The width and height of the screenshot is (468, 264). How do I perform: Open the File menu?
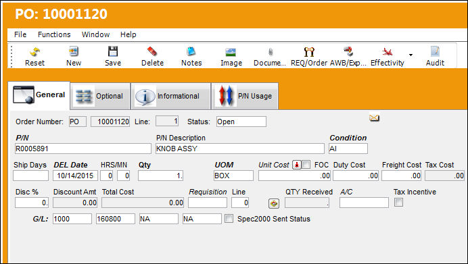click(x=20, y=34)
